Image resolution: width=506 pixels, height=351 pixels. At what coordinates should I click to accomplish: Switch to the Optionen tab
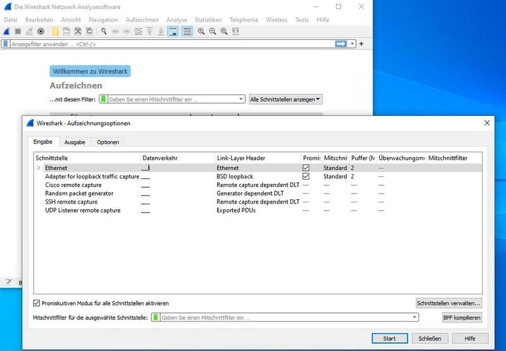coord(108,142)
